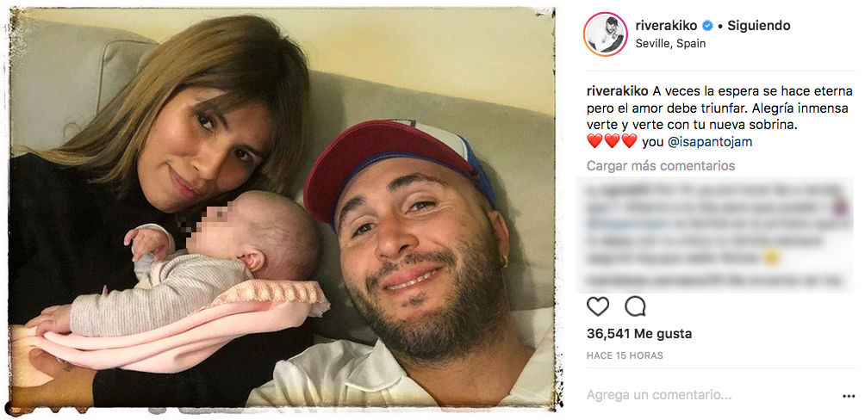Click the yellow emoji in blurred comment
865x420 pixels.
click(773, 257)
